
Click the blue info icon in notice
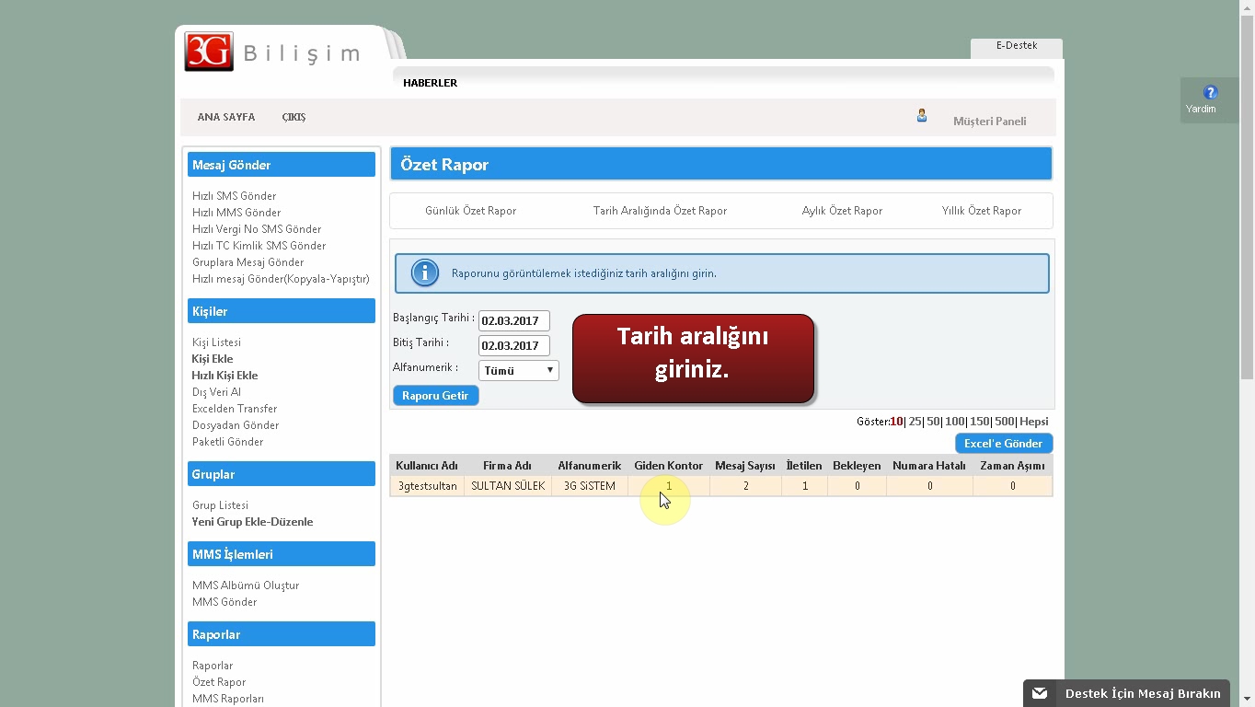click(x=424, y=273)
